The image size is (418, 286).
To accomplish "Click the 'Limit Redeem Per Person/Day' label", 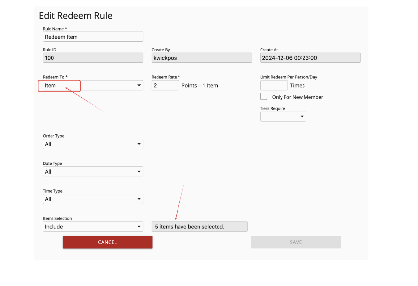I will (x=288, y=77).
